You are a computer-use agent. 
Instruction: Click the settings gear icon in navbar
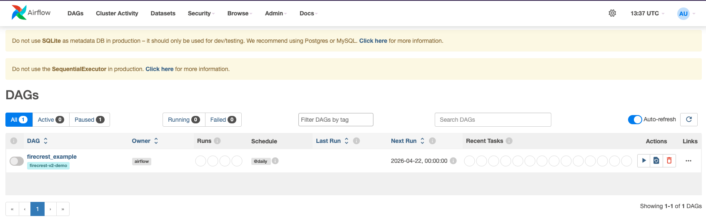(612, 13)
